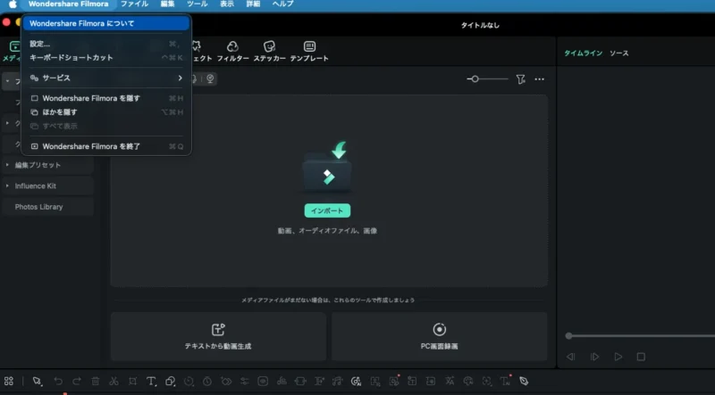This screenshot has height=395, width=715.
Task: Click the PC画面録画 card
Action: 439,336
